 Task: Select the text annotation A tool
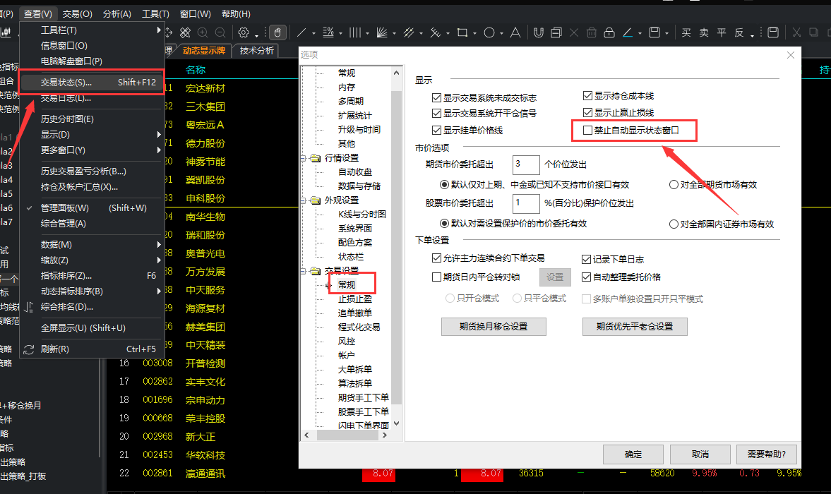coord(515,33)
